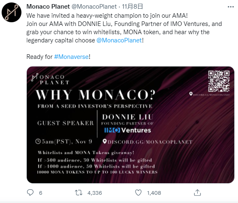Click the reply count 6
The height and width of the screenshot is (203, 238).
coord(40,193)
